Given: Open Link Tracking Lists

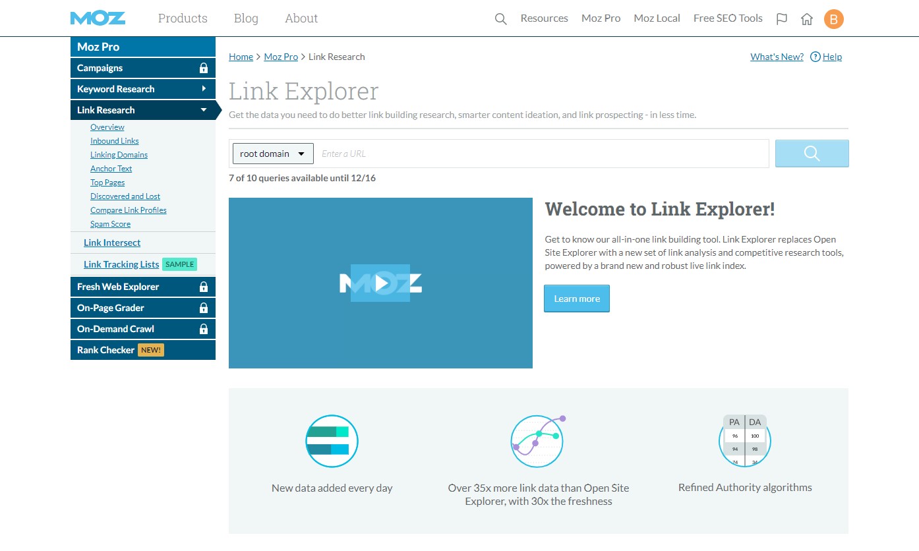Looking at the screenshot, I should click(x=121, y=264).
